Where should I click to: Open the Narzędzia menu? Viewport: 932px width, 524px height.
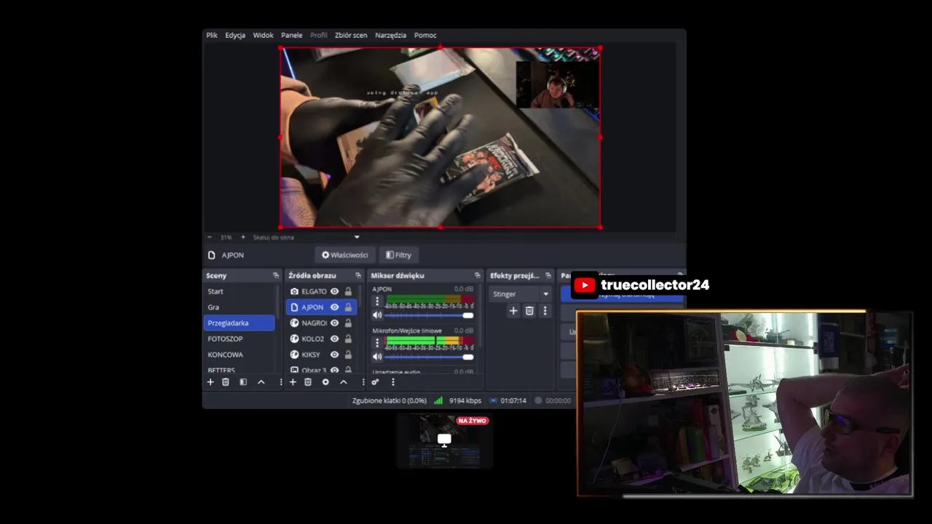390,35
